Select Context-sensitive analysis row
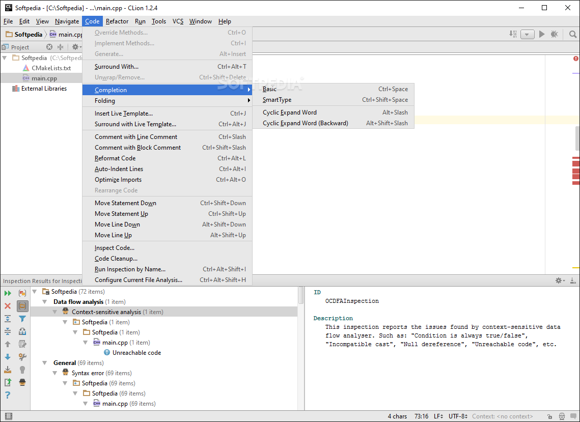The image size is (580, 422). tap(164, 312)
